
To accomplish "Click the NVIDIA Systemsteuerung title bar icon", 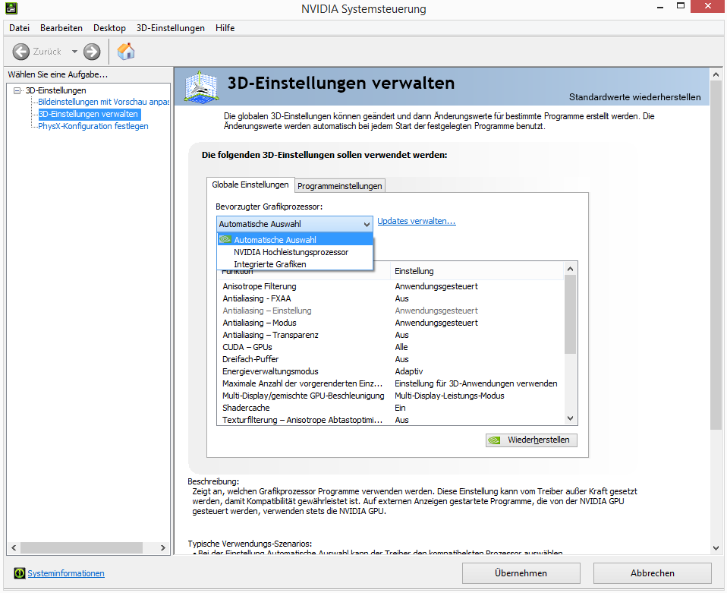I will [x=11, y=8].
